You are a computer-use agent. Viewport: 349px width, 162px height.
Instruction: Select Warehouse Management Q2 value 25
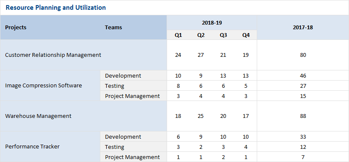[201, 116]
